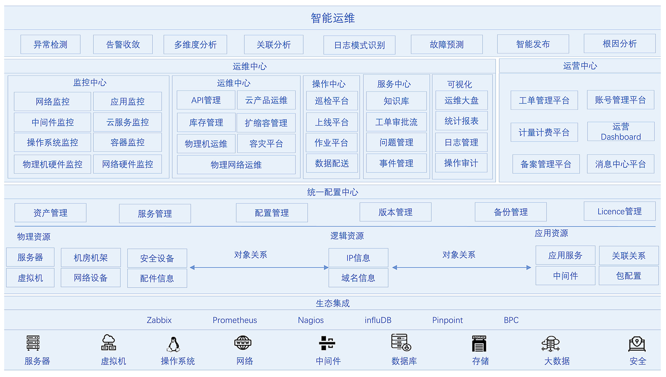This screenshot has height=377, width=666.
Task: Click the IP信息 box
Action: [x=358, y=258]
